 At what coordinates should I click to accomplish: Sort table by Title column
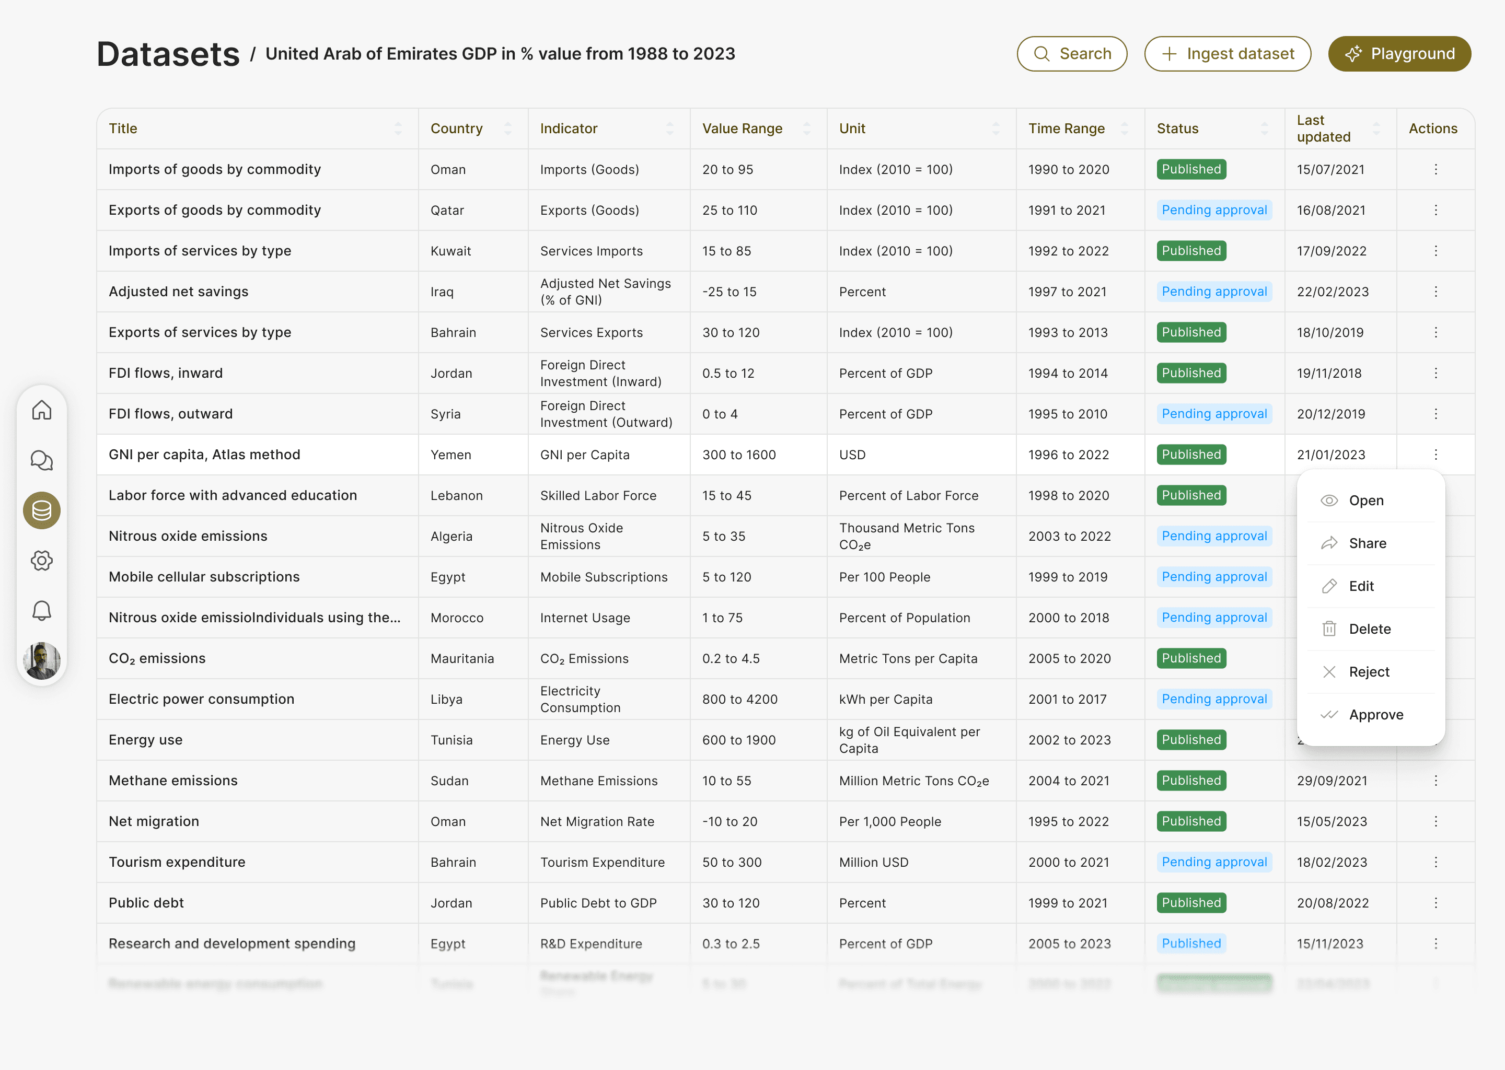coord(398,129)
